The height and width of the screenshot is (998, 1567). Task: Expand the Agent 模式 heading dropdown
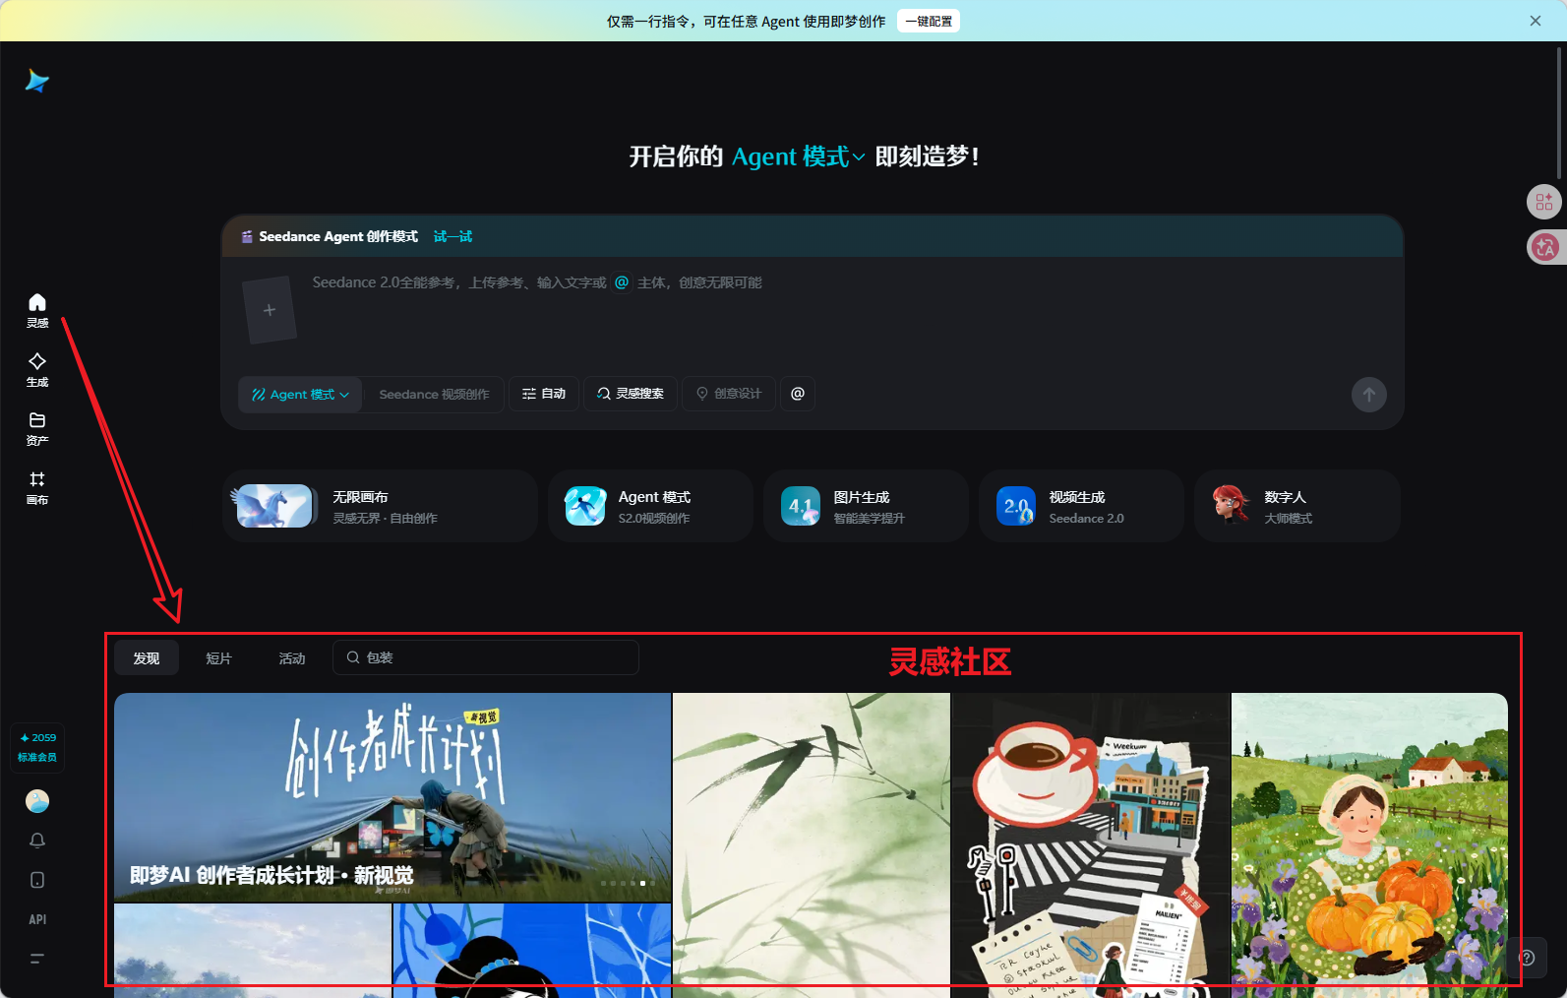pos(799,156)
